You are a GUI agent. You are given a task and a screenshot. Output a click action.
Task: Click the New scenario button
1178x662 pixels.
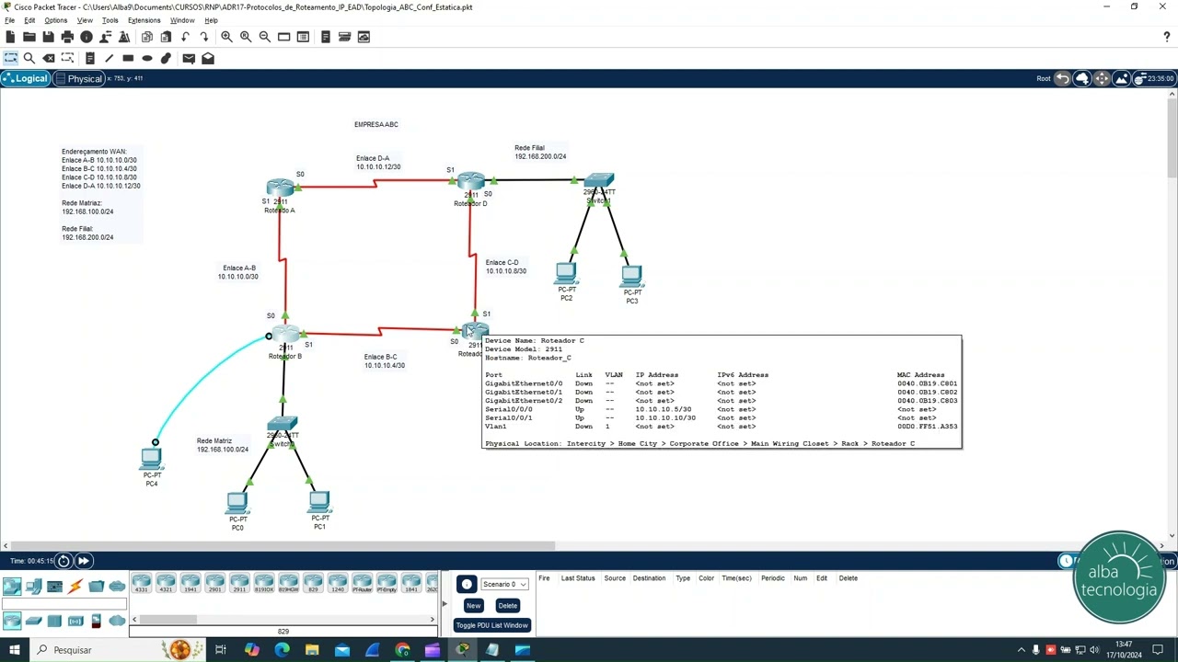click(x=473, y=605)
